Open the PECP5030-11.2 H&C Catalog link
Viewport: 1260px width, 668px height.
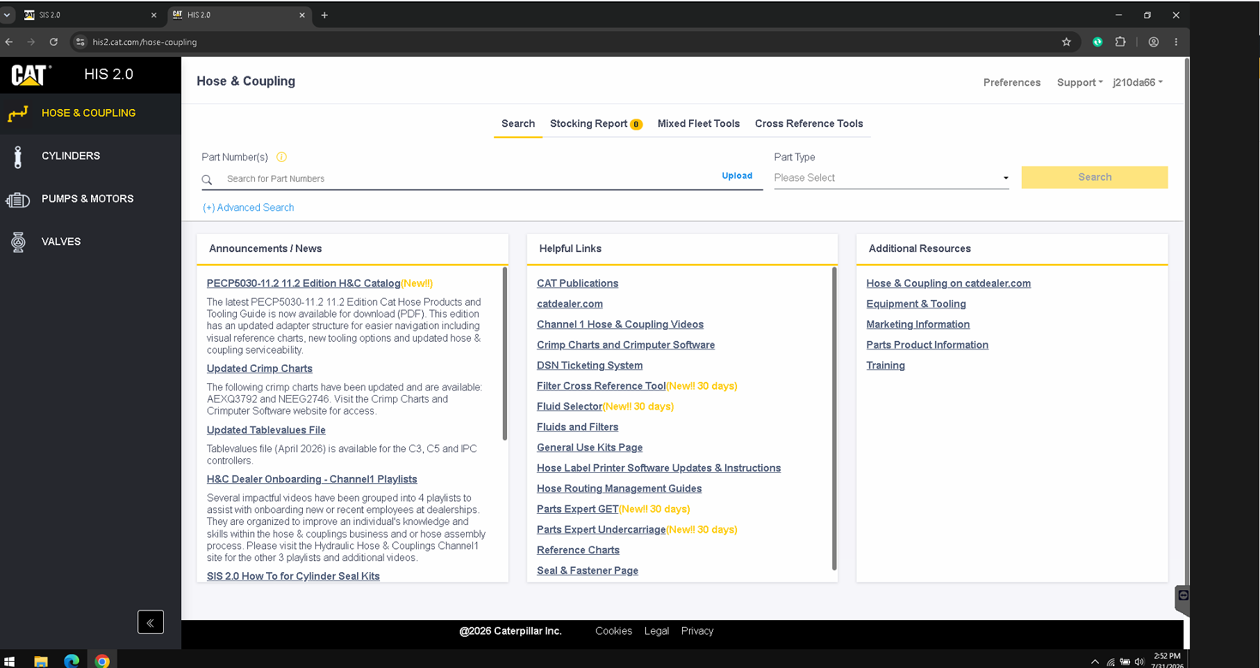pyautogui.click(x=304, y=283)
